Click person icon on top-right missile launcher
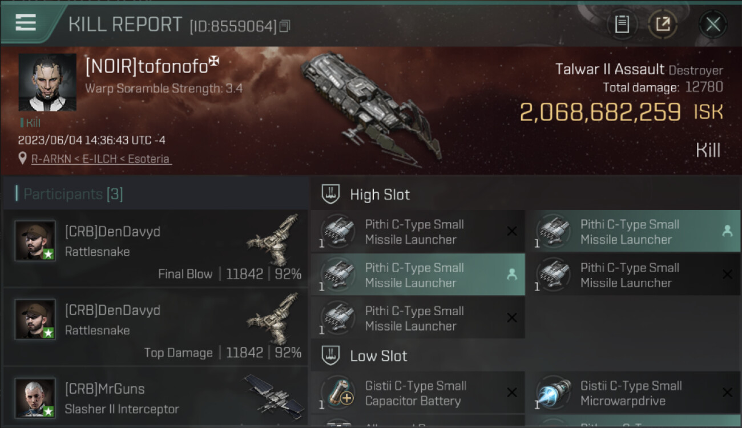742x428 pixels. pyautogui.click(x=727, y=231)
